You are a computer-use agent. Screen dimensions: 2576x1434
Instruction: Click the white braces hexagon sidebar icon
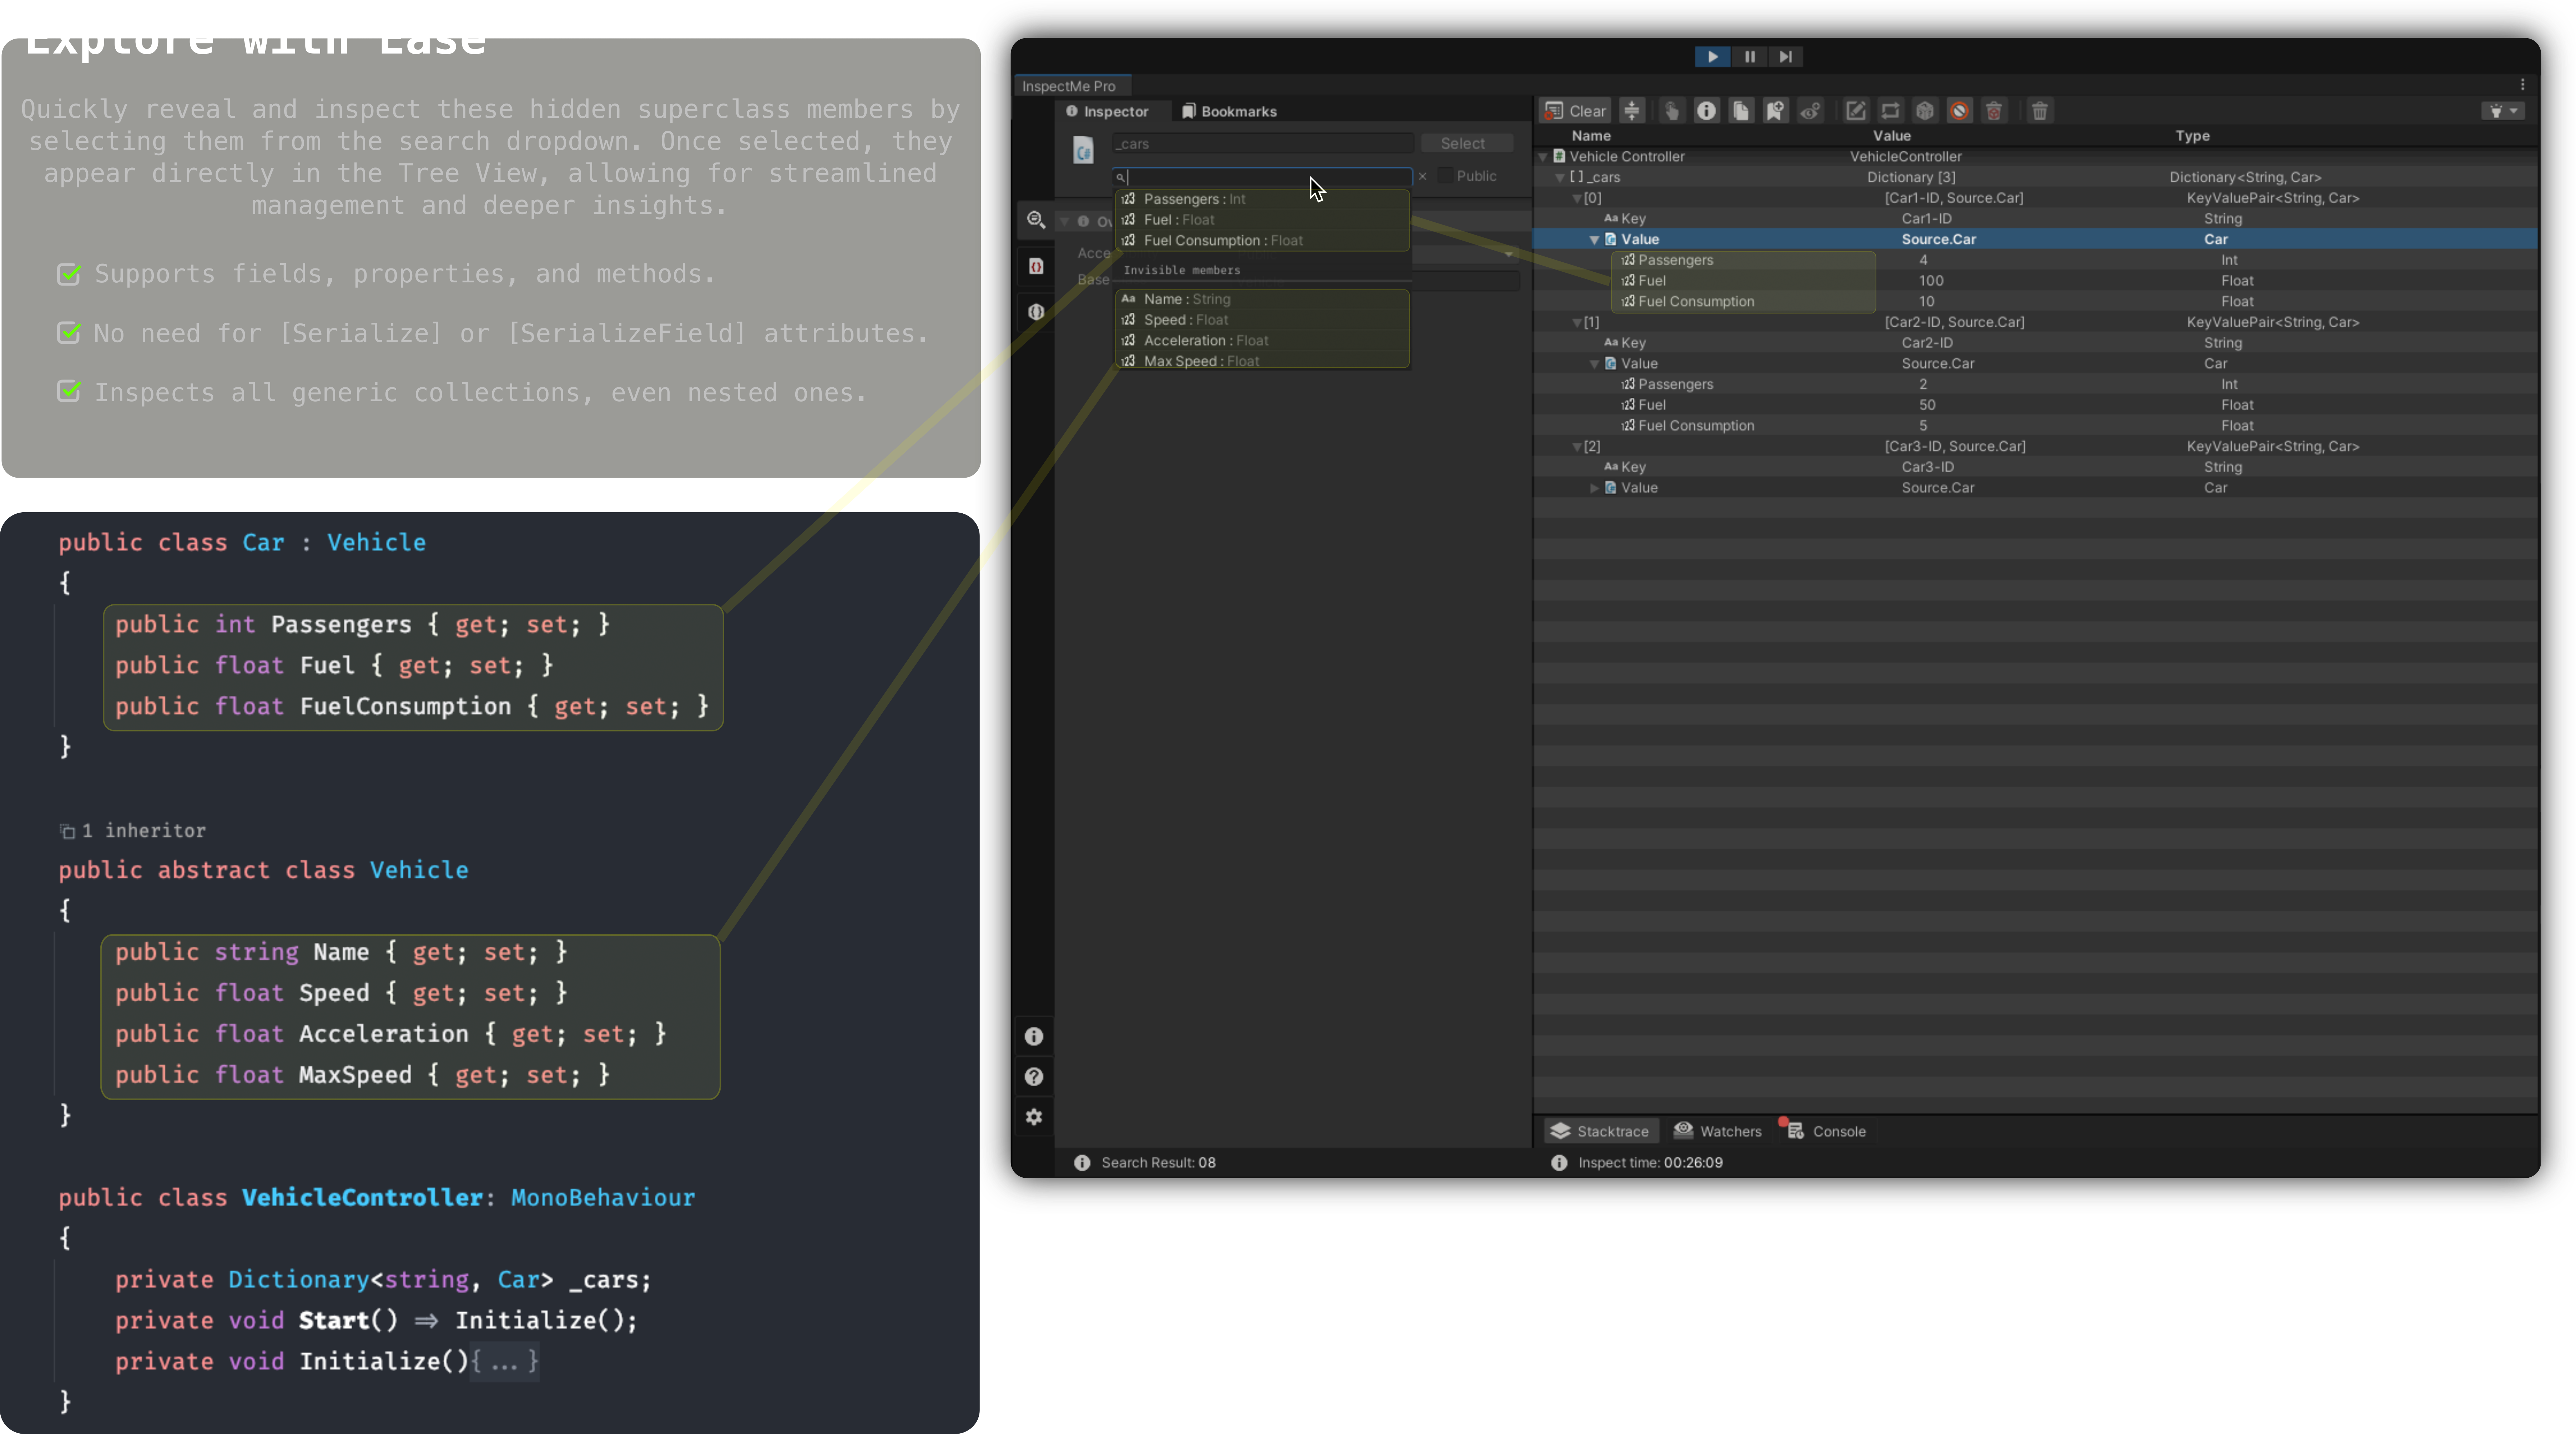(1036, 312)
